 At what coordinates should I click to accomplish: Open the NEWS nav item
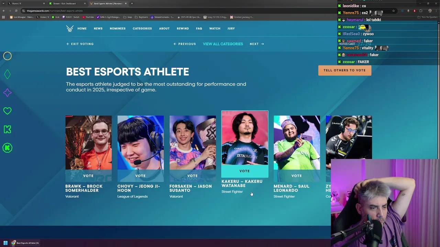tap(98, 28)
